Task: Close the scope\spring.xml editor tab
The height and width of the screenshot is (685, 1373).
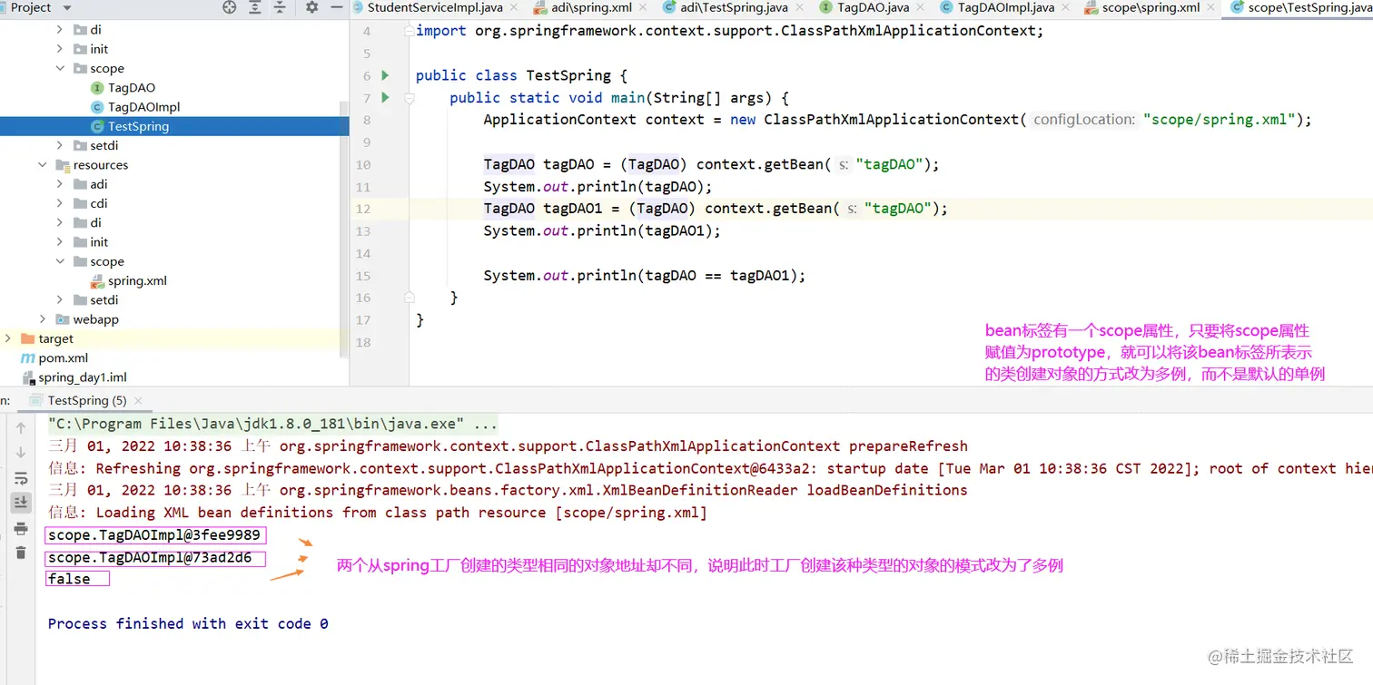Action: pyautogui.click(x=1212, y=7)
